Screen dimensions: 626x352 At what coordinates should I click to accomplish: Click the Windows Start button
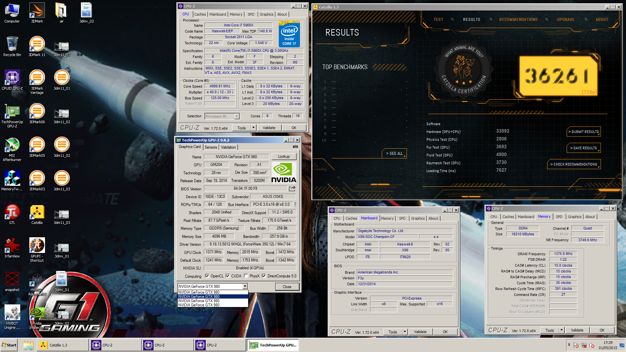point(9,345)
